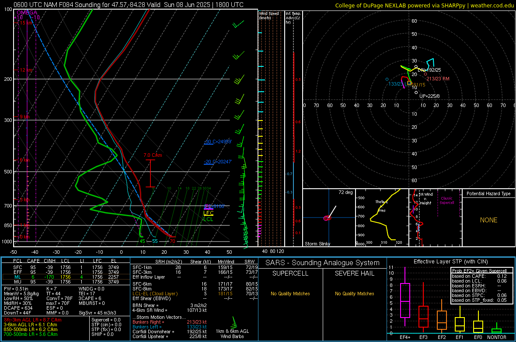Click the SigSvr = 45 m3/s3 value

click(x=98, y=313)
